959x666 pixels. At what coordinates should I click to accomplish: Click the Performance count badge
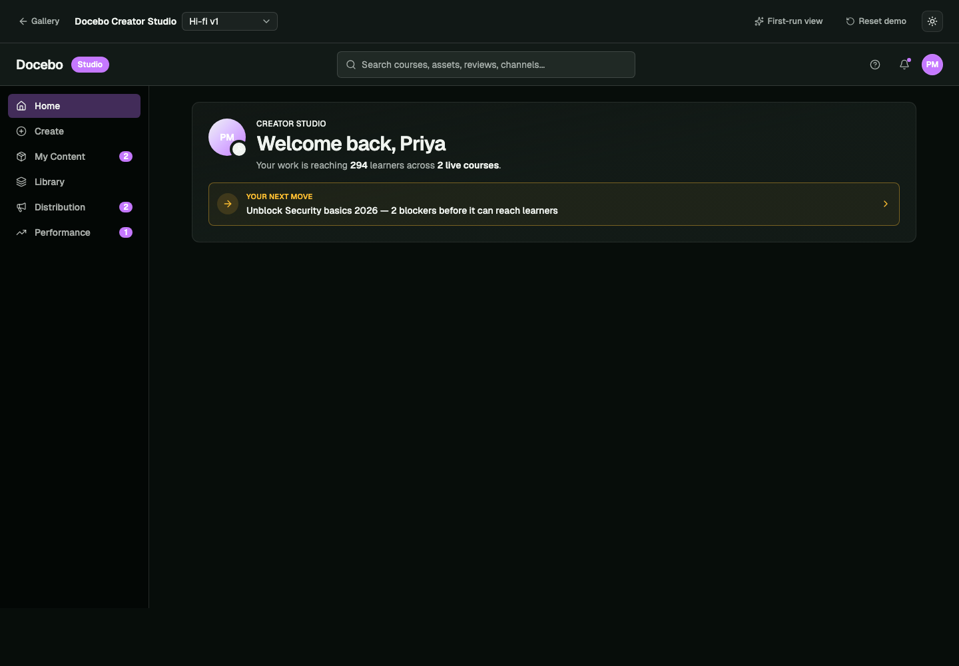click(x=126, y=232)
